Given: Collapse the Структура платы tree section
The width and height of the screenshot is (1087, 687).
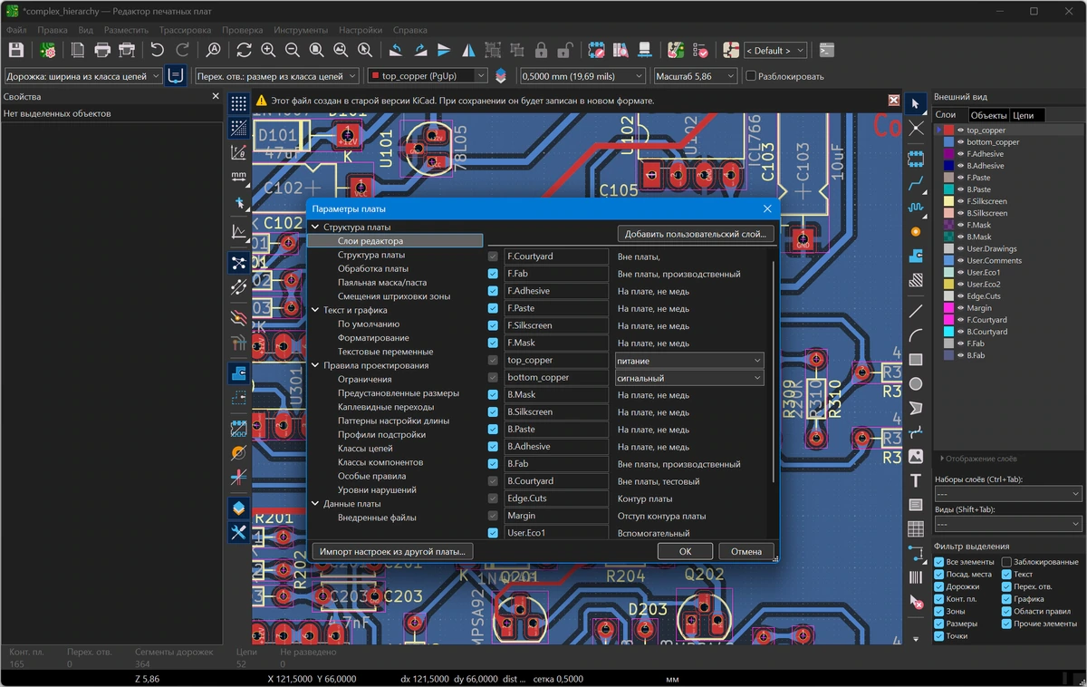Looking at the screenshot, I should (x=315, y=227).
